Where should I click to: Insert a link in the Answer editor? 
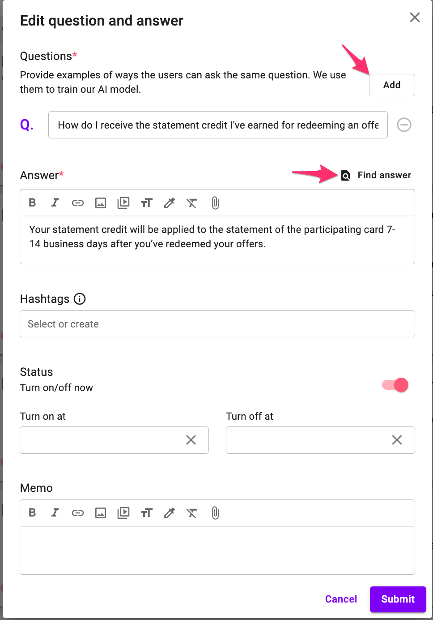pyautogui.click(x=77, y=202)
